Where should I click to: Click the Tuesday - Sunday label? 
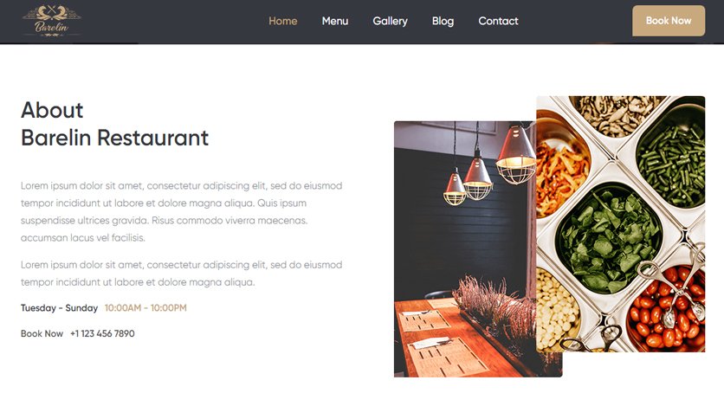click(x=59, y=308)
